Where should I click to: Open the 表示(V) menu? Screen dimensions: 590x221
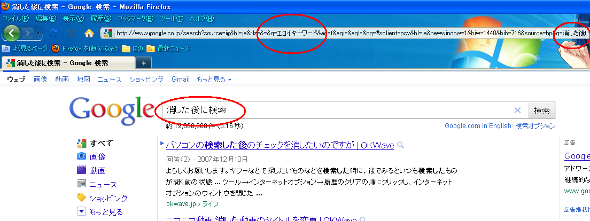pos(74,19)
